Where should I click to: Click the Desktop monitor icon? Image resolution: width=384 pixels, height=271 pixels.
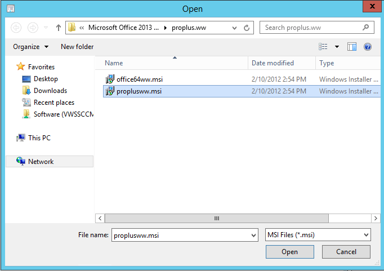[x=26, y=79]
